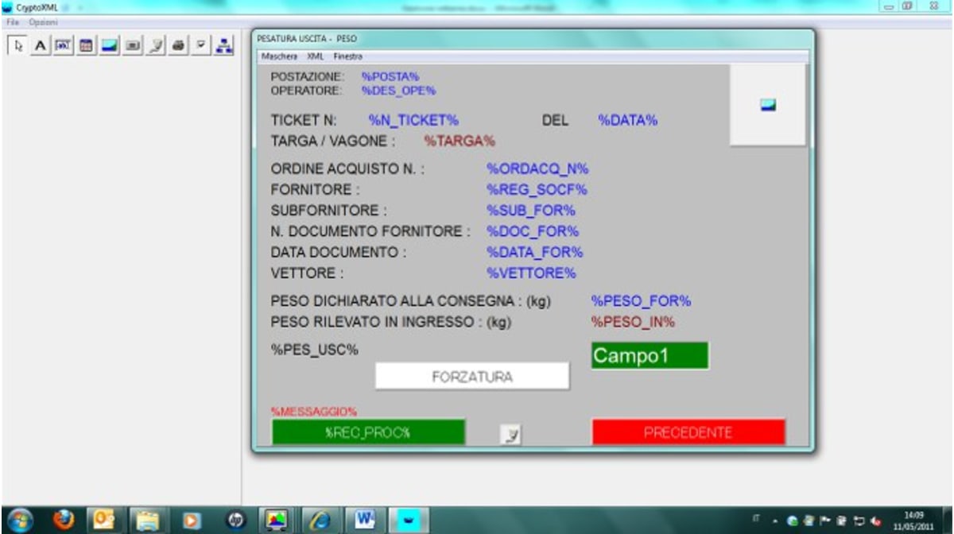Select the %POSTA% placeholder
Image resolution: width=954 pixels, height=534 pixels.
pos(390,76)
